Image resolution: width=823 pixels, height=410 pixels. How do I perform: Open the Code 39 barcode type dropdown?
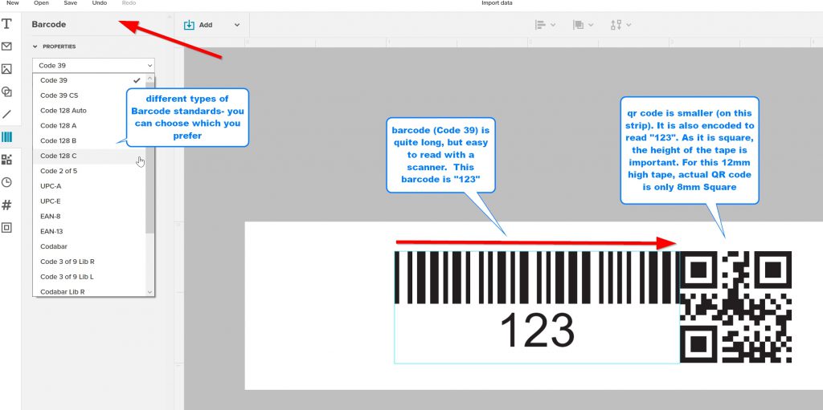tap(93, 65)
